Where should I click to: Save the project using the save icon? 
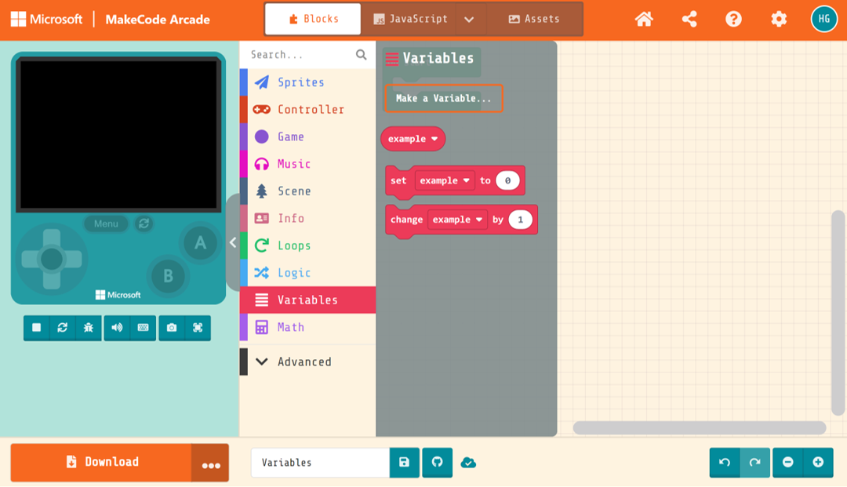click(404, 463)
